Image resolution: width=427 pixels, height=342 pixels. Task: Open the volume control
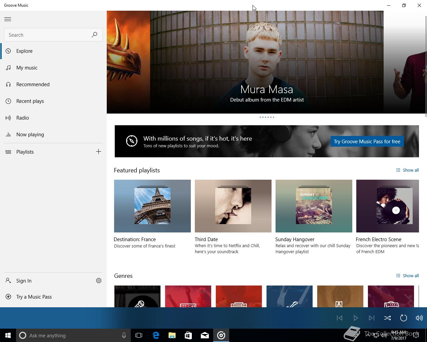click(x=419, y=318)
